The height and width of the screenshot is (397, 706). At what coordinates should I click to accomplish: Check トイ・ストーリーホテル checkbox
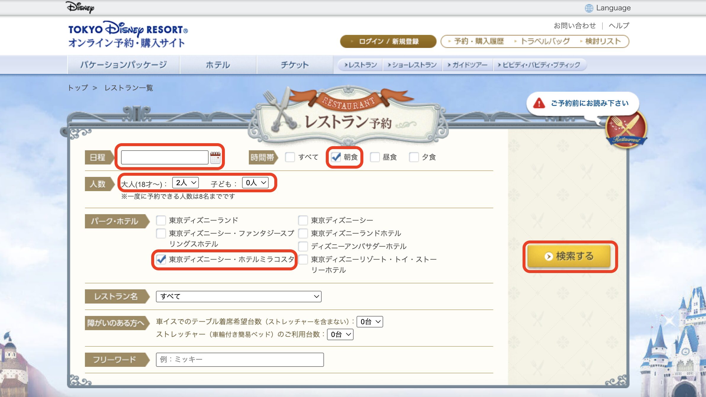point(303,259)
